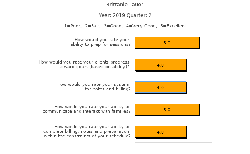Click the "communicate and interact with families" label
The image size is (250, 154).
87,109
